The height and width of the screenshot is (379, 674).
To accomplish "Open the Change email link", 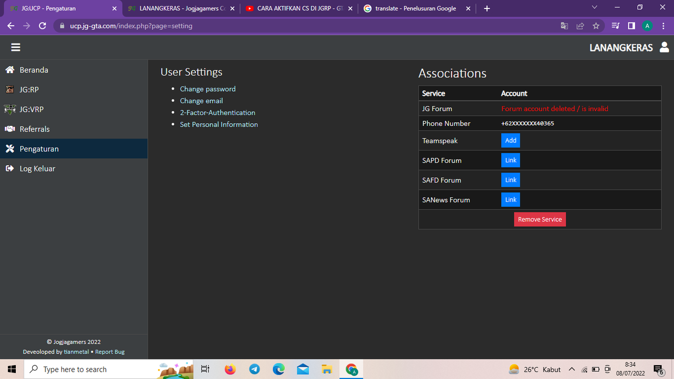I will [202, 101].
